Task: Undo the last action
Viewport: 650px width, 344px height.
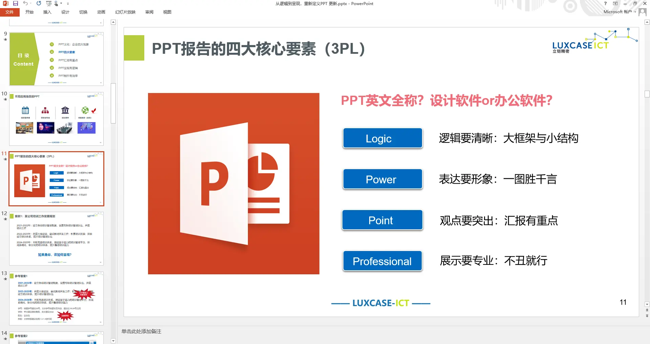Action: tap(25, 3)
